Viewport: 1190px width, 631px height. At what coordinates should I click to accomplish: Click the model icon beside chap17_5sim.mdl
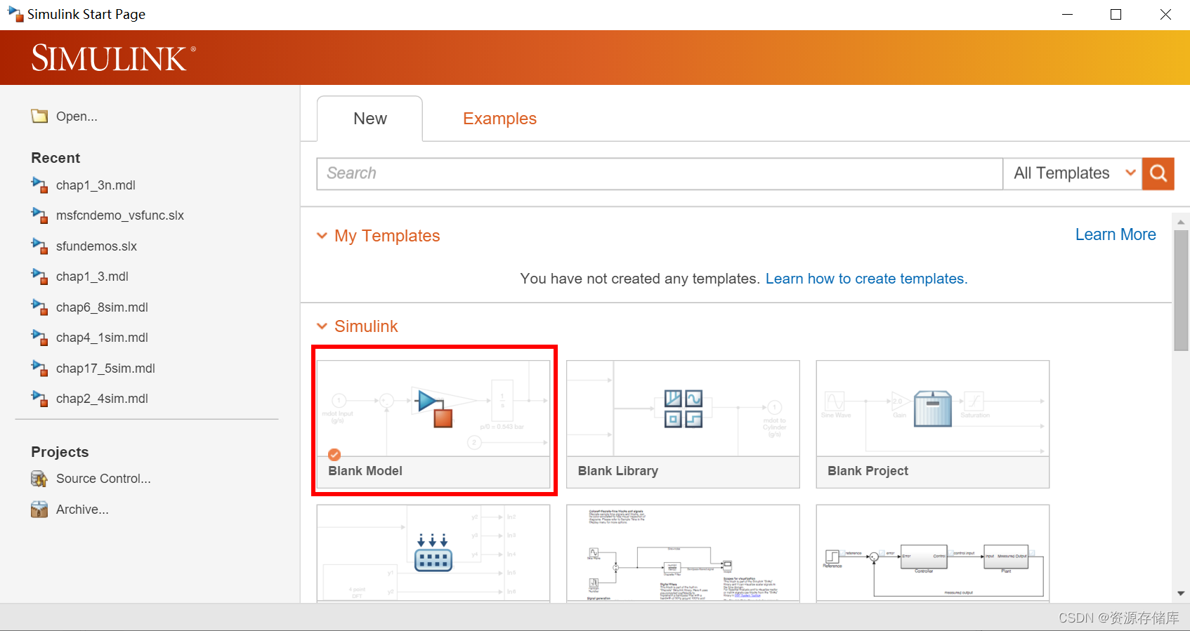[x=39, y=368]
